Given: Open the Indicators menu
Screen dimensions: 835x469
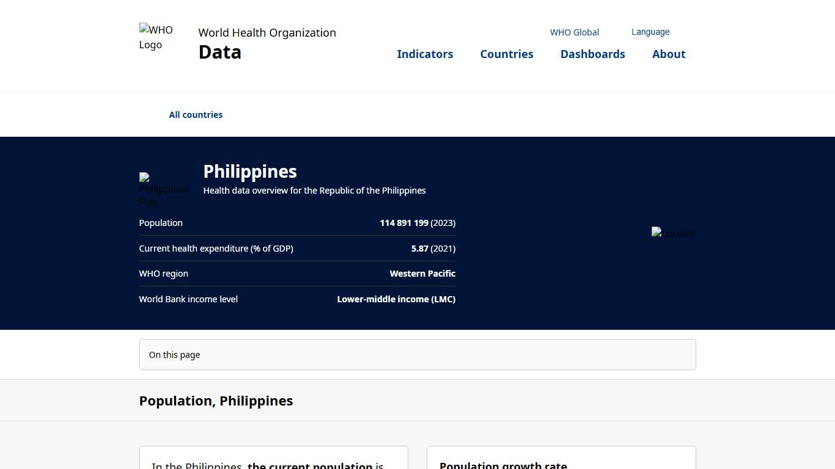Looking at the screenshot, I should 425,54.
